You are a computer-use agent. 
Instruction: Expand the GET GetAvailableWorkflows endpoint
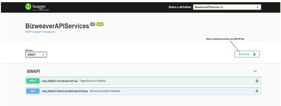tap(143, 91)
